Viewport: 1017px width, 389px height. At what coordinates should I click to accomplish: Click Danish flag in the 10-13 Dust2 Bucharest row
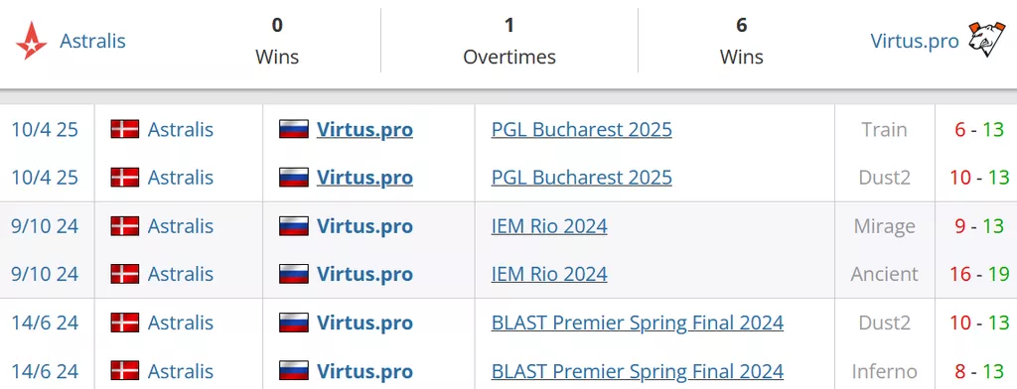pyautogui.click(x=124, y=177)
